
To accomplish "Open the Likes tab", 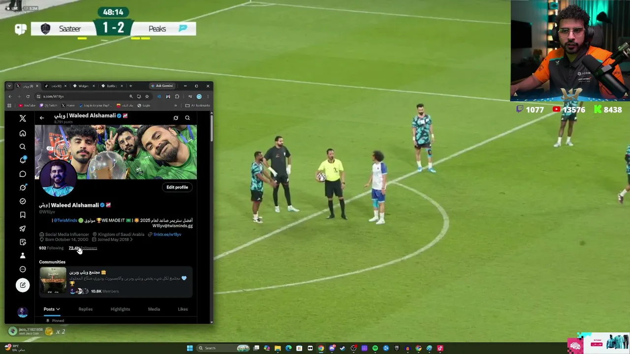I will (183, 309).
